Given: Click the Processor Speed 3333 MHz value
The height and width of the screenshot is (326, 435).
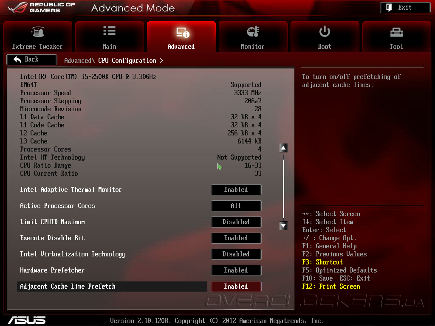Looking at the screenshot, I should (x=248, y=93).
